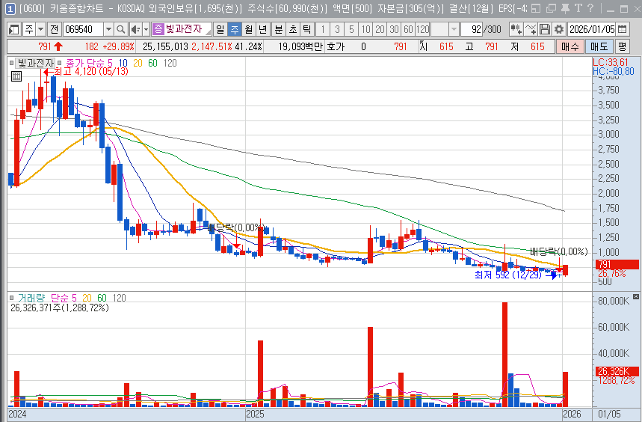Select interval 20 button
This screenshot has height=422, width=642.
point(380,29)
